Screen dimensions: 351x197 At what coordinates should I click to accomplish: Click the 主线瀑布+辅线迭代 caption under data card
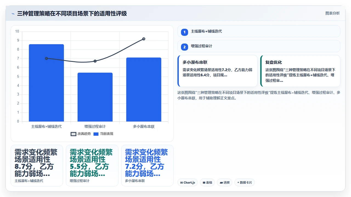(29, 181)
